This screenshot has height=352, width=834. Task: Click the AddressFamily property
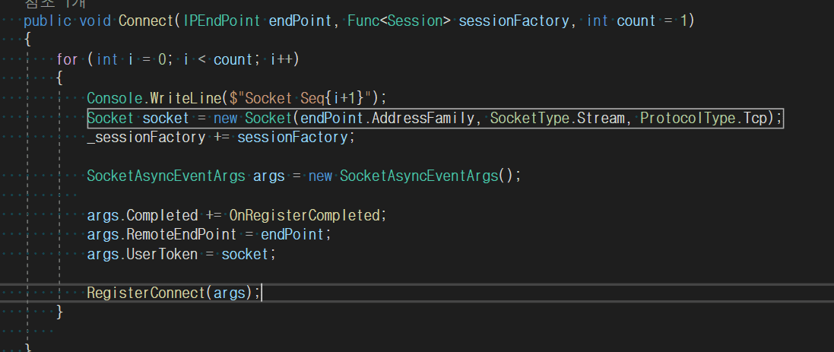(x=429, y=118)
